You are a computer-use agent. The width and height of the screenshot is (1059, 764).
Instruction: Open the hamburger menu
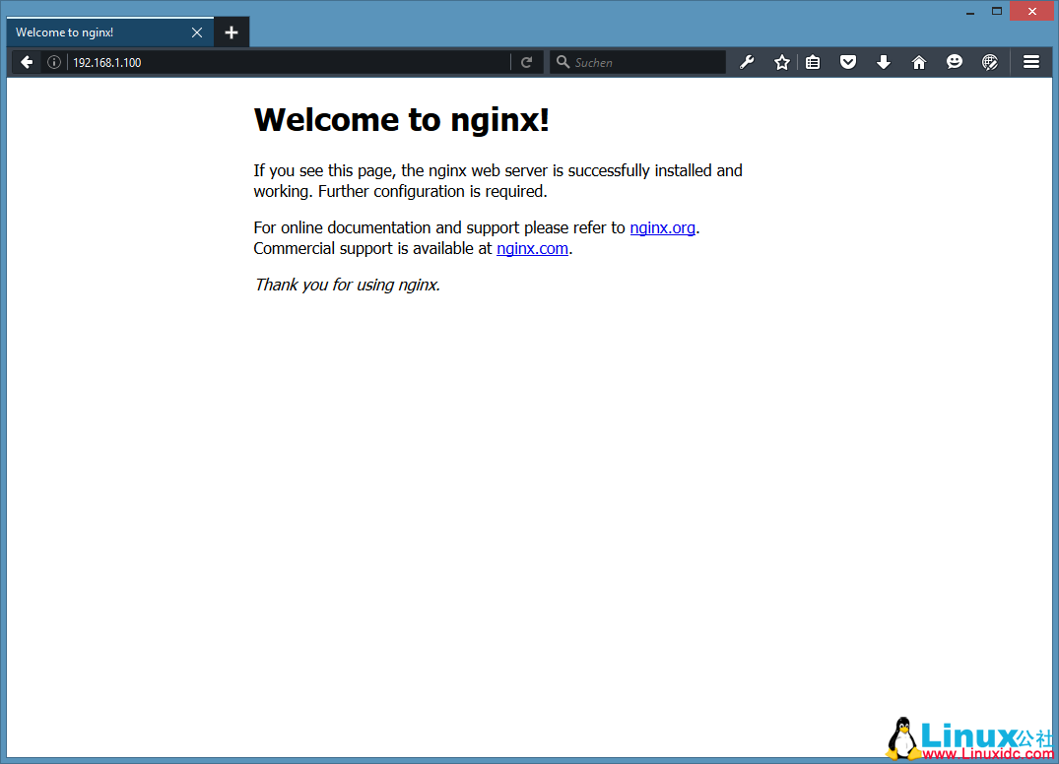click(x=1030, y=61)
